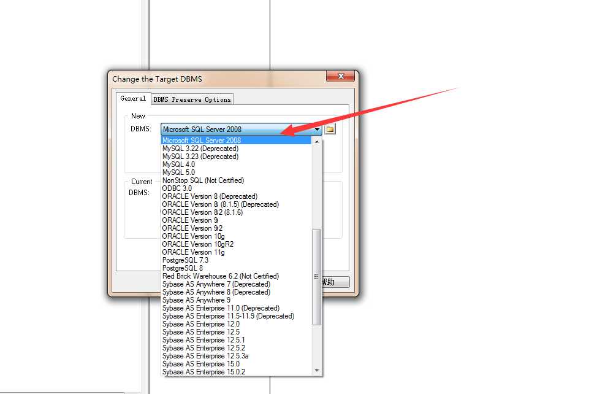The width and height of the screenshot is (589, 394).
Task: Pick Sybase AS Enterprise 11.5-11.9 (Deprecated)
Action: [237, 316]
